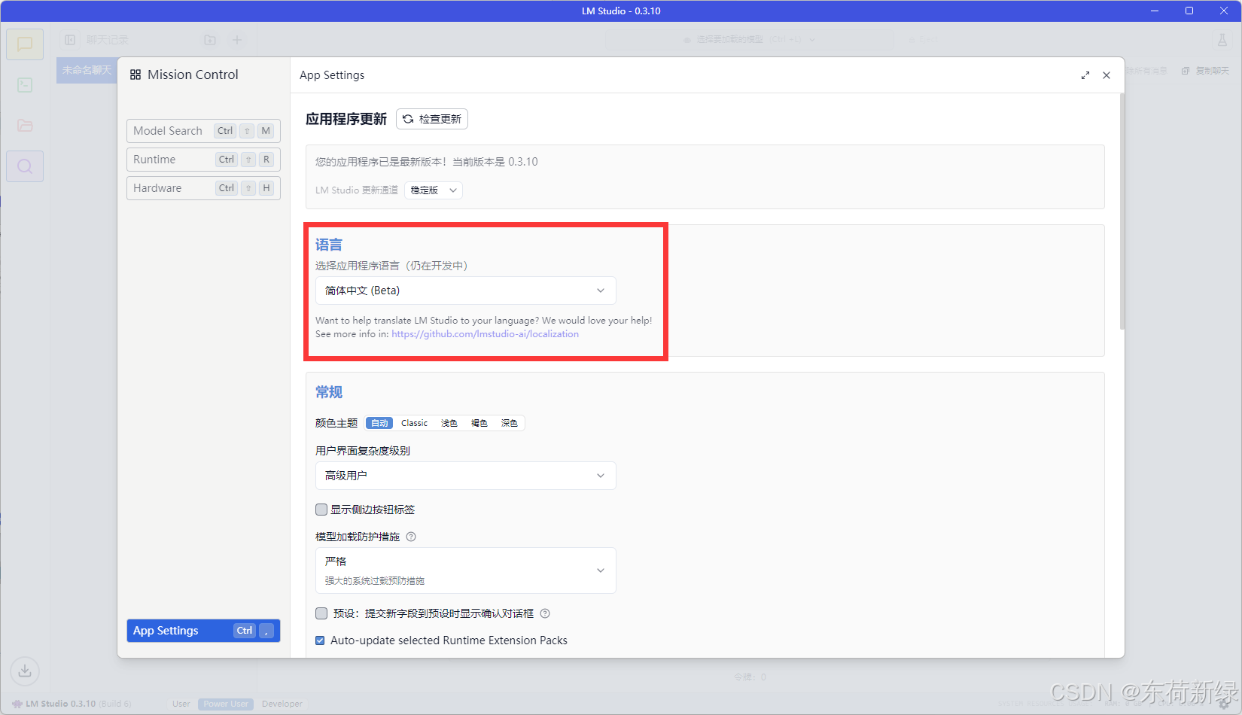Click the 应用程序更新 heading
The width and height of the screenshot is (1242, 715).
click(x=346, y=119)
